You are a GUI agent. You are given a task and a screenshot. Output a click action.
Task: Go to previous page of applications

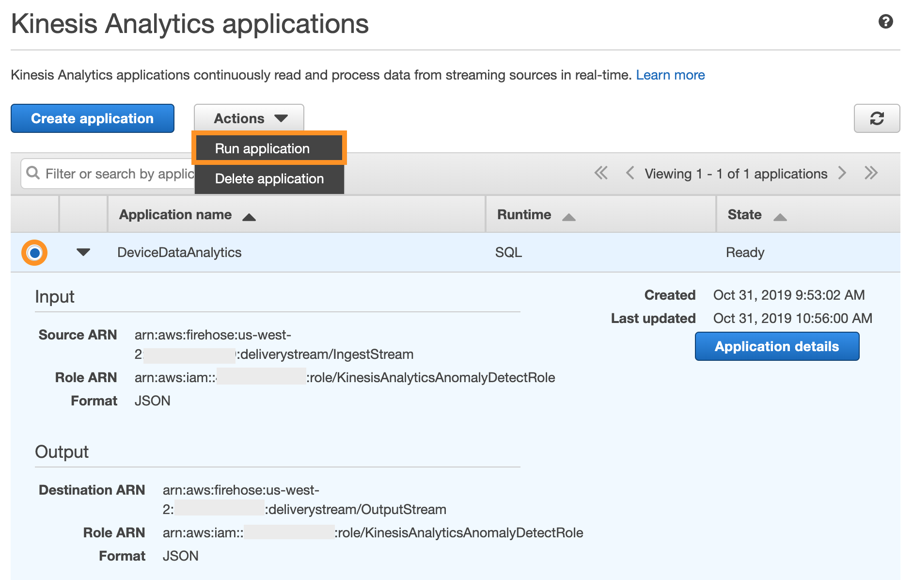pos(630,173)
